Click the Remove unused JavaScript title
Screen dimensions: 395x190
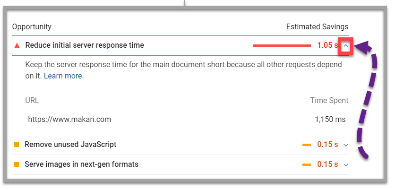70,145
